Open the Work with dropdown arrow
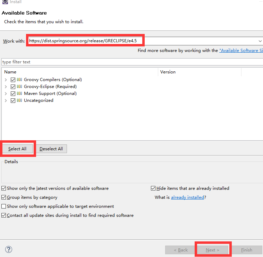Screen dimensions: 263x257 (260, 41)
